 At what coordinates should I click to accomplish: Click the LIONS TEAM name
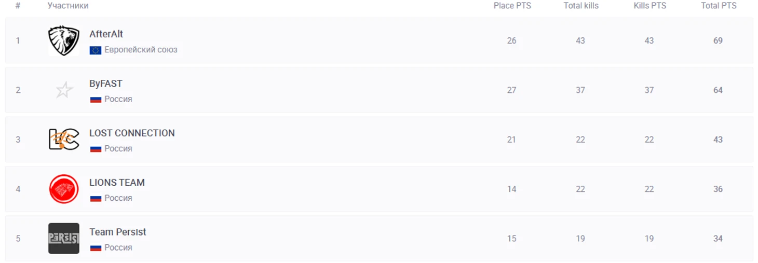point(117,183)
